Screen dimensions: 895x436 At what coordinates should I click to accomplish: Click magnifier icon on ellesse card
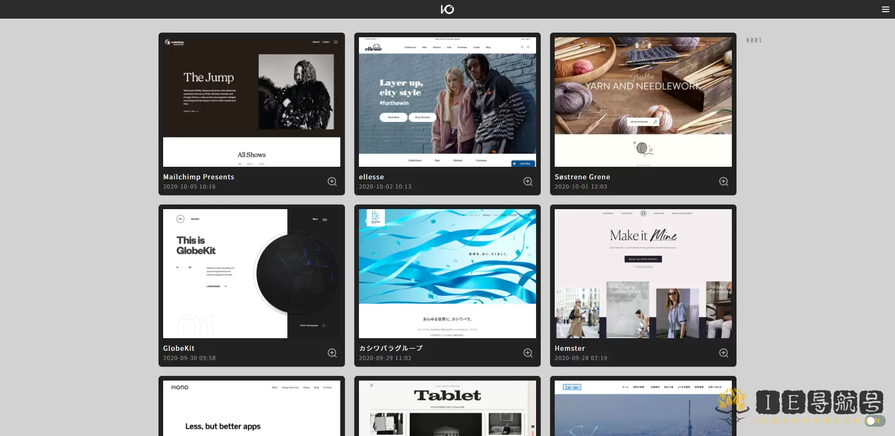[528, 182]
